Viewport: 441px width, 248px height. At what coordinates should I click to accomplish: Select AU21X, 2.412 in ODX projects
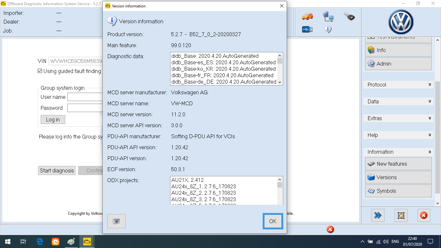(188, 180)
